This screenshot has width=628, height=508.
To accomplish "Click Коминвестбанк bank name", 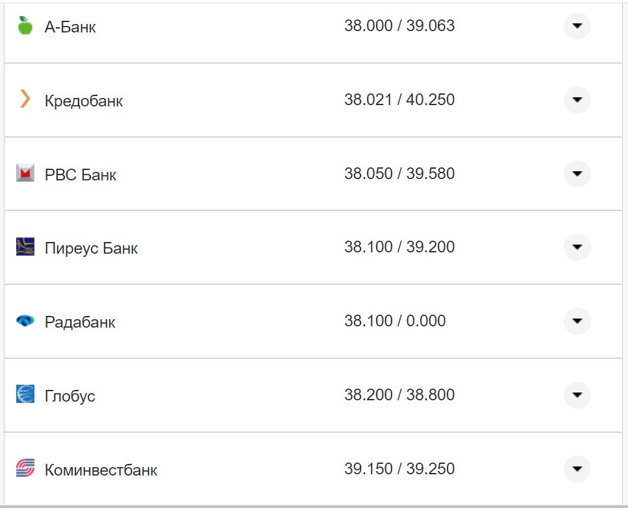I will (101, 470).
